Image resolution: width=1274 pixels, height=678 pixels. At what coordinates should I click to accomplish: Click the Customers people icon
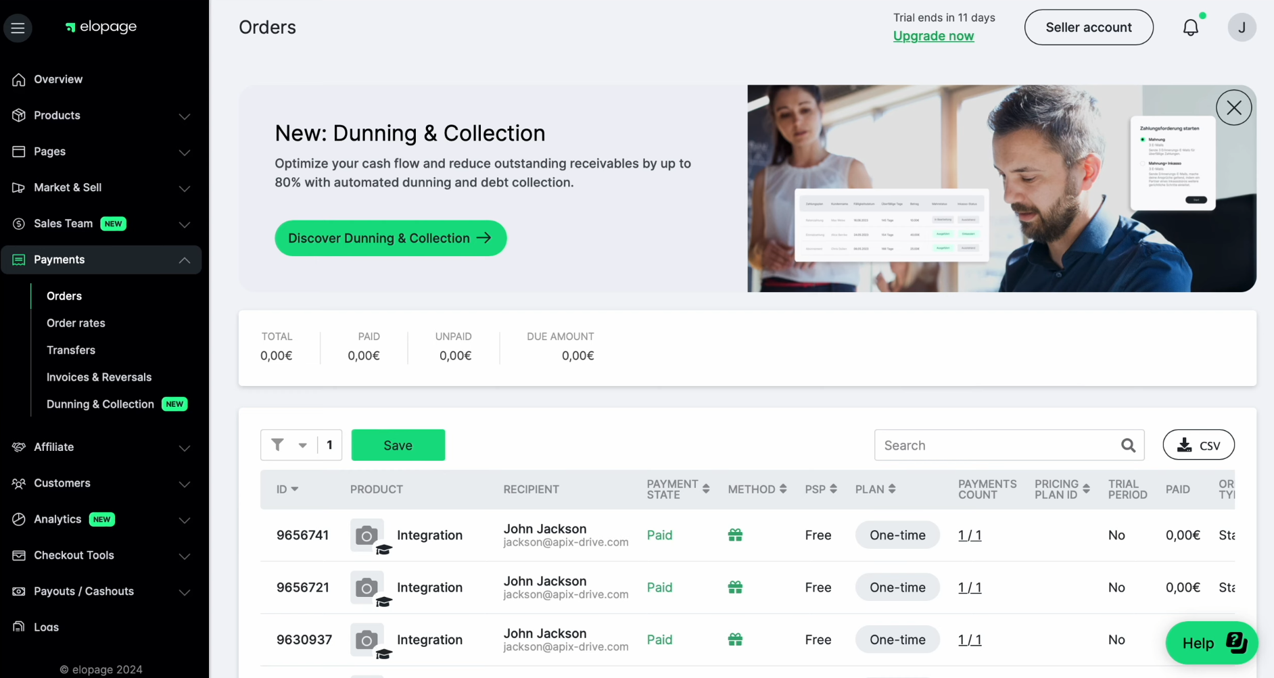(19, 483)
